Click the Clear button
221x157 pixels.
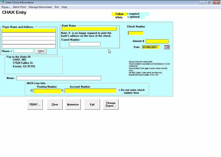point(55,105)
